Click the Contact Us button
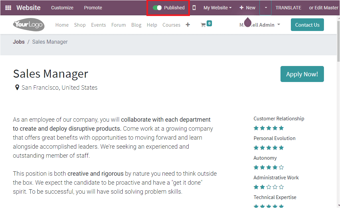The width and height of the screenshot is (340, 208). tap(307, 25)
